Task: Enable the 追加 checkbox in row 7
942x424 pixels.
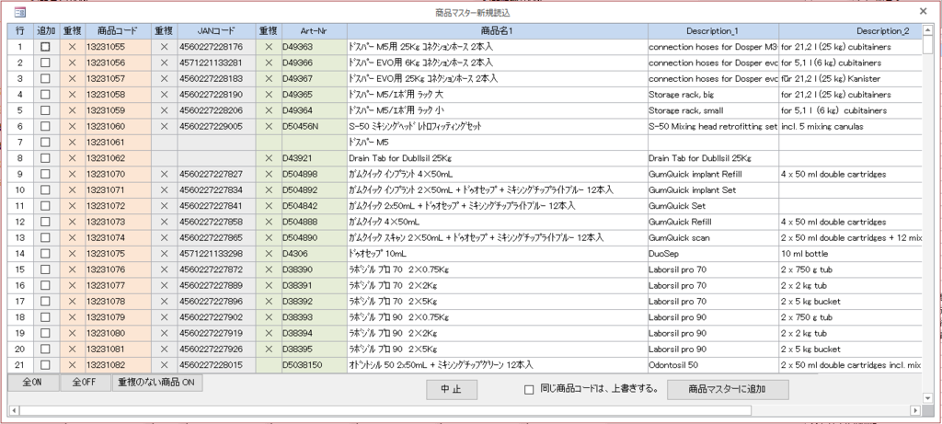Action: click(45, 143)
